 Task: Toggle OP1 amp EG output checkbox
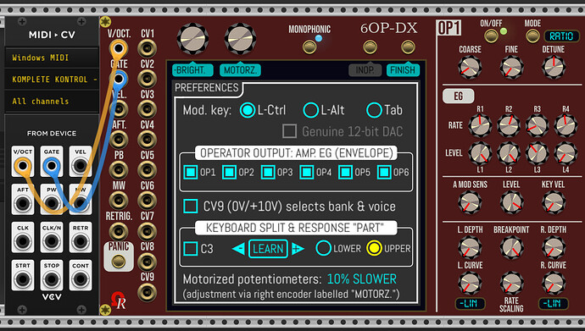coord(191,173)
